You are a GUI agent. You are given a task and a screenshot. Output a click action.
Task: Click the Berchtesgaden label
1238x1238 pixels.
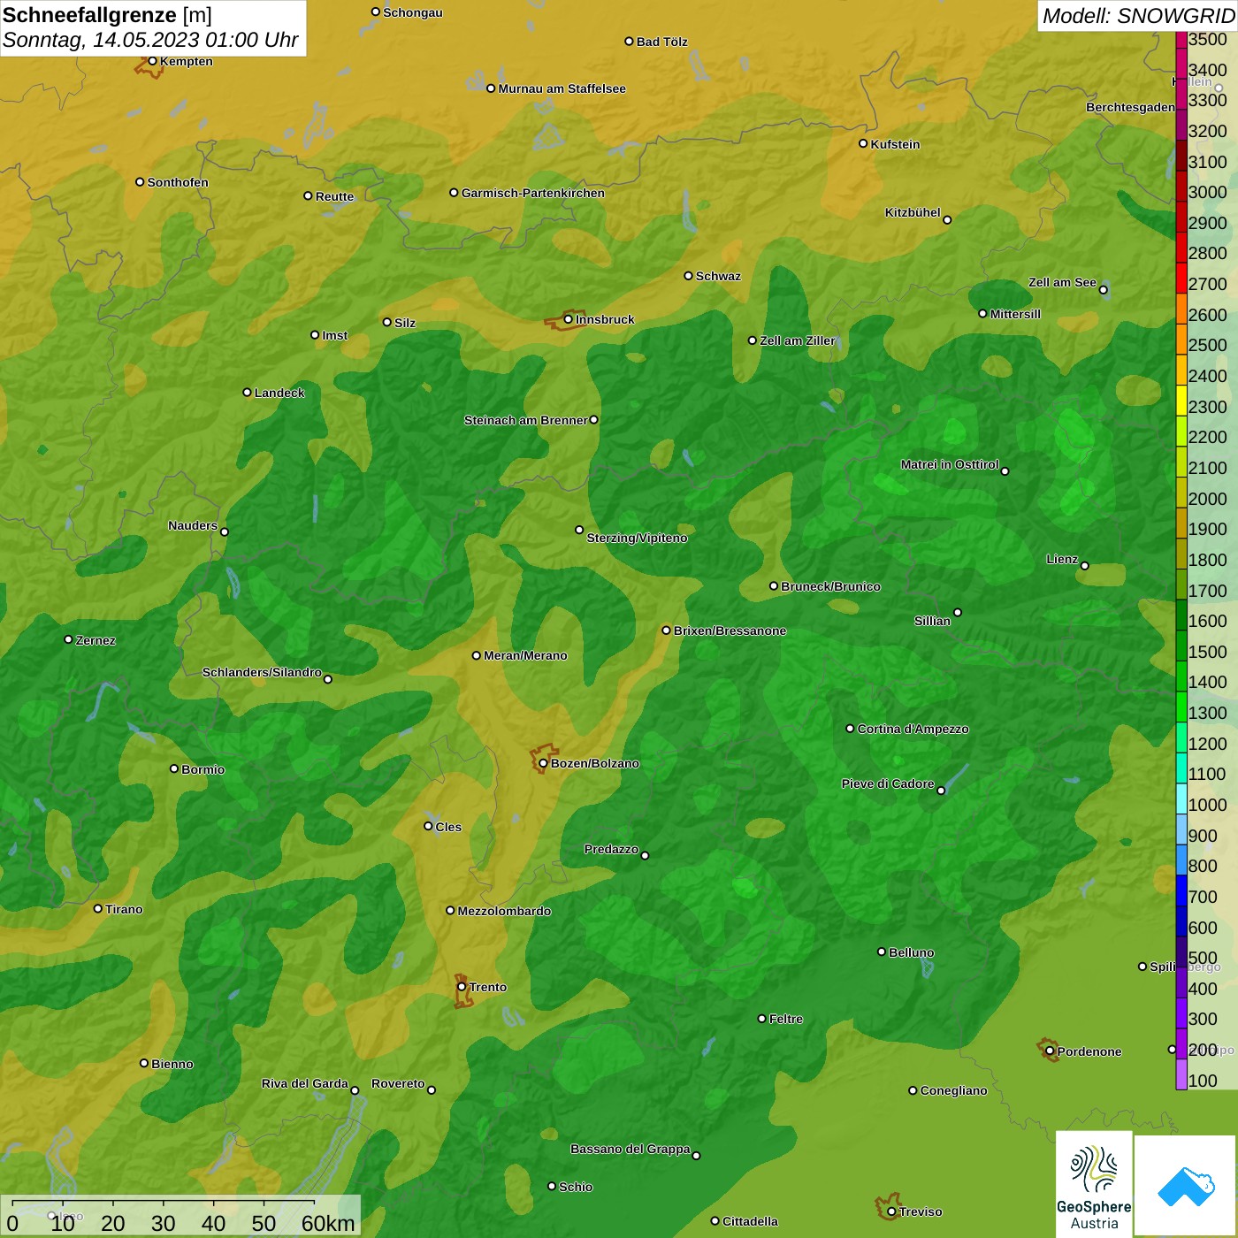tap(1130, 107)
